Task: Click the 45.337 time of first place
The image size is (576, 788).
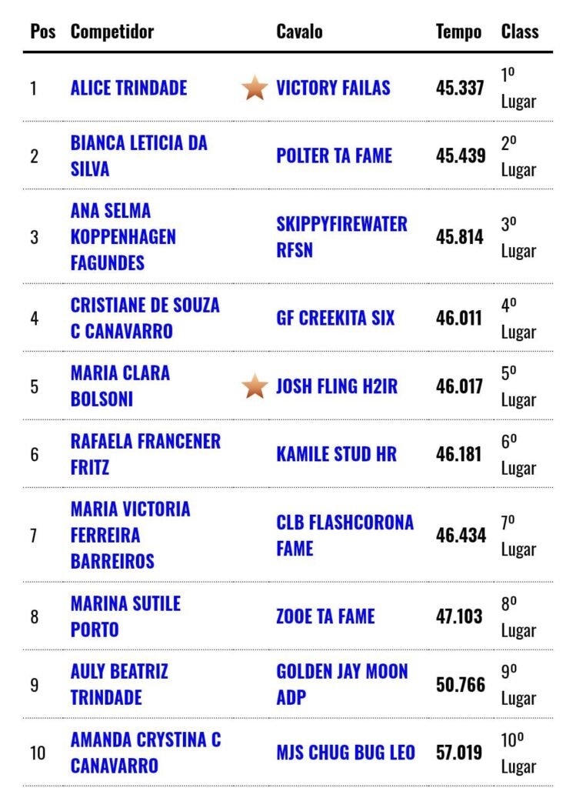Action: click(x=460, y=88)
